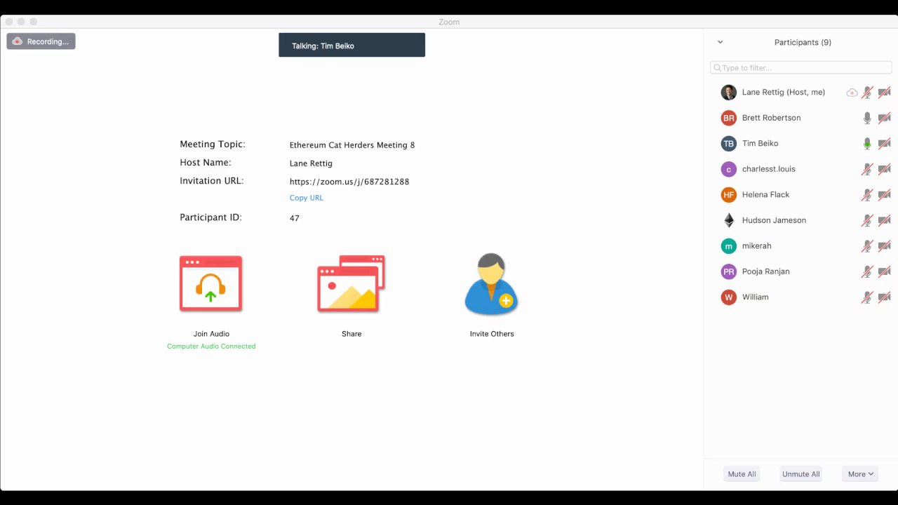Click the Talking: Tim Beiko banner

pyautogui.click(x=351, y=45)
